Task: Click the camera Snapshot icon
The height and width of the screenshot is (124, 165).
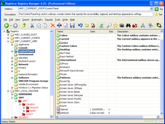Action: (x=122, y=25)
